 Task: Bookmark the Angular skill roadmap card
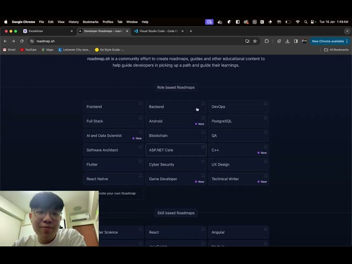coord(266,229)
